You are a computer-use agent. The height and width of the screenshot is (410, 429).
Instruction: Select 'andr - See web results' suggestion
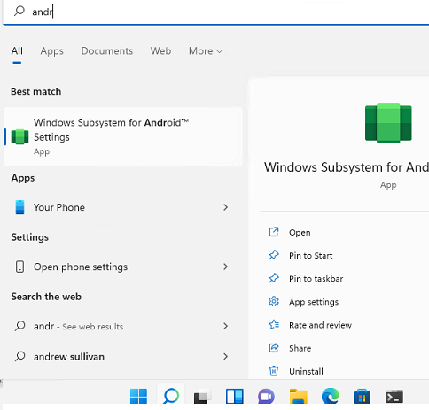coord(123,326)
